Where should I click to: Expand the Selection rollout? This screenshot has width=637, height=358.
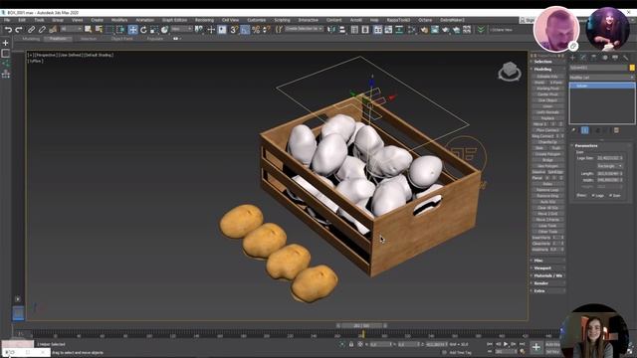point(547,62)
